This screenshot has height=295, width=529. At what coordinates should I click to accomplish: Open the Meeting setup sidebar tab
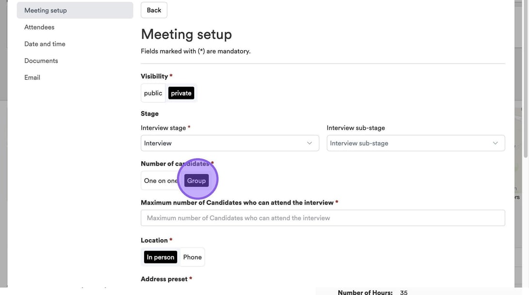point(75,10)
